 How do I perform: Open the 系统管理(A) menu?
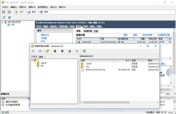click(43, 7)
